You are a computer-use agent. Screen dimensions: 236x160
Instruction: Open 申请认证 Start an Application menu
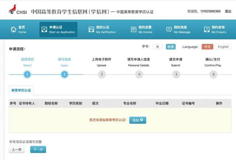coord(58,29)
